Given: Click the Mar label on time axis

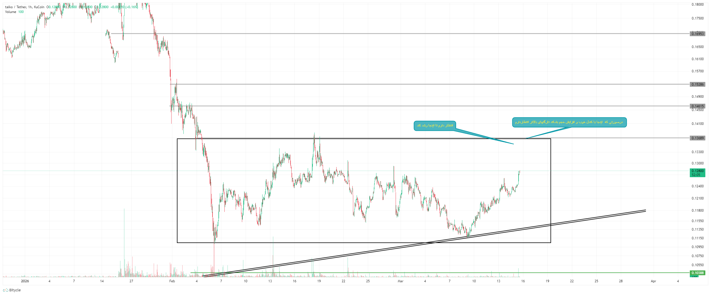Looking at the screenshot, I should coord(400,281).
